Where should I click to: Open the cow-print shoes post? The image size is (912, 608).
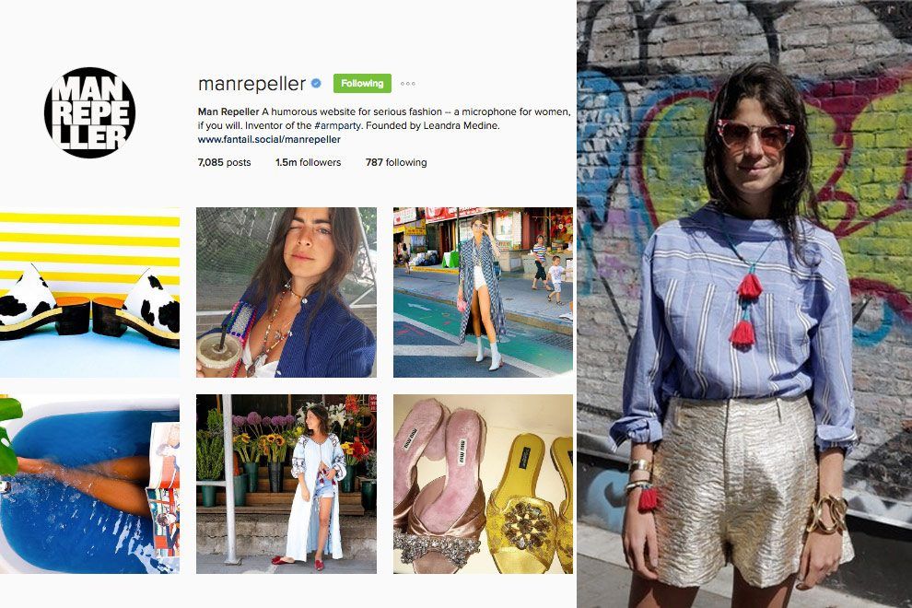(x=89, y=292)
